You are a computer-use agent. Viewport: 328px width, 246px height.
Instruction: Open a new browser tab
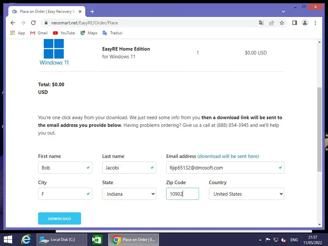pos(92,12)
